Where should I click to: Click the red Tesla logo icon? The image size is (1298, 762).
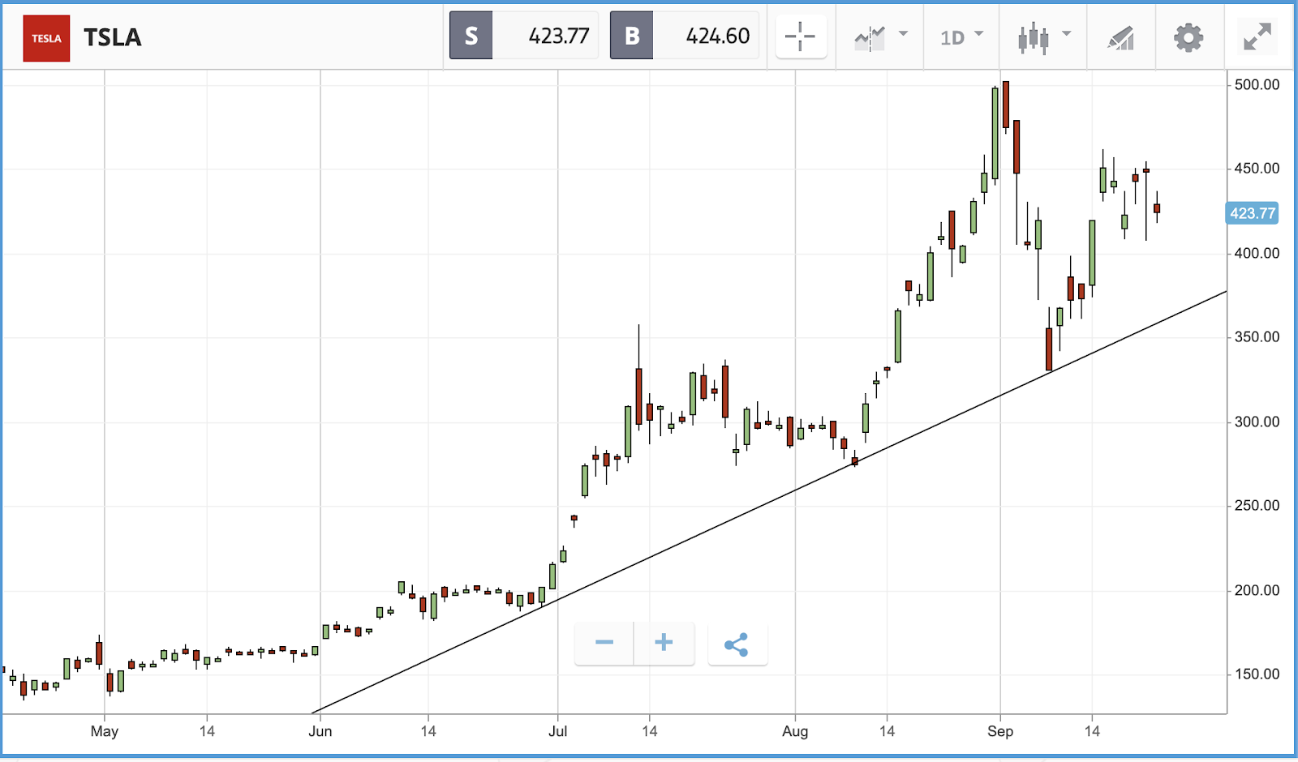point(46,38)
